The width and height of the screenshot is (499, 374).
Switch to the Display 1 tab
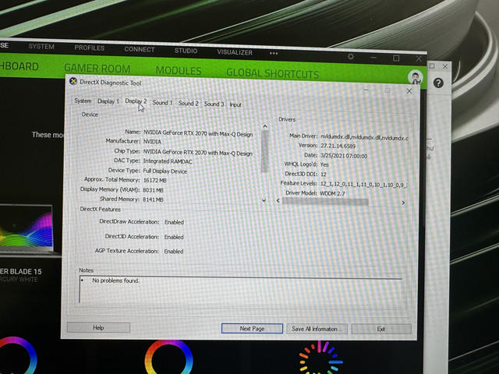click(x=108, y=101)
